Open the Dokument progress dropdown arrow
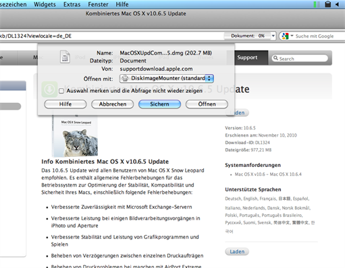345x268 pixels. coord(273,36)
